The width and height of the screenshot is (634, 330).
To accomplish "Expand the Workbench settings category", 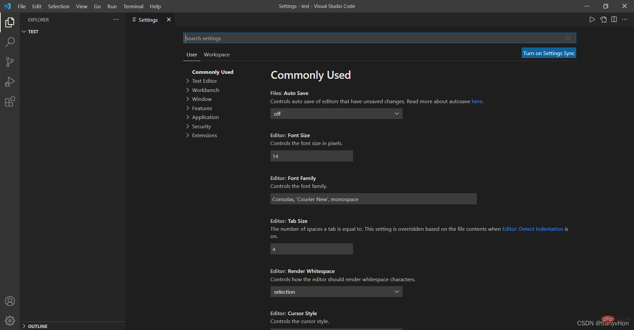I will [x=205, y=90].
